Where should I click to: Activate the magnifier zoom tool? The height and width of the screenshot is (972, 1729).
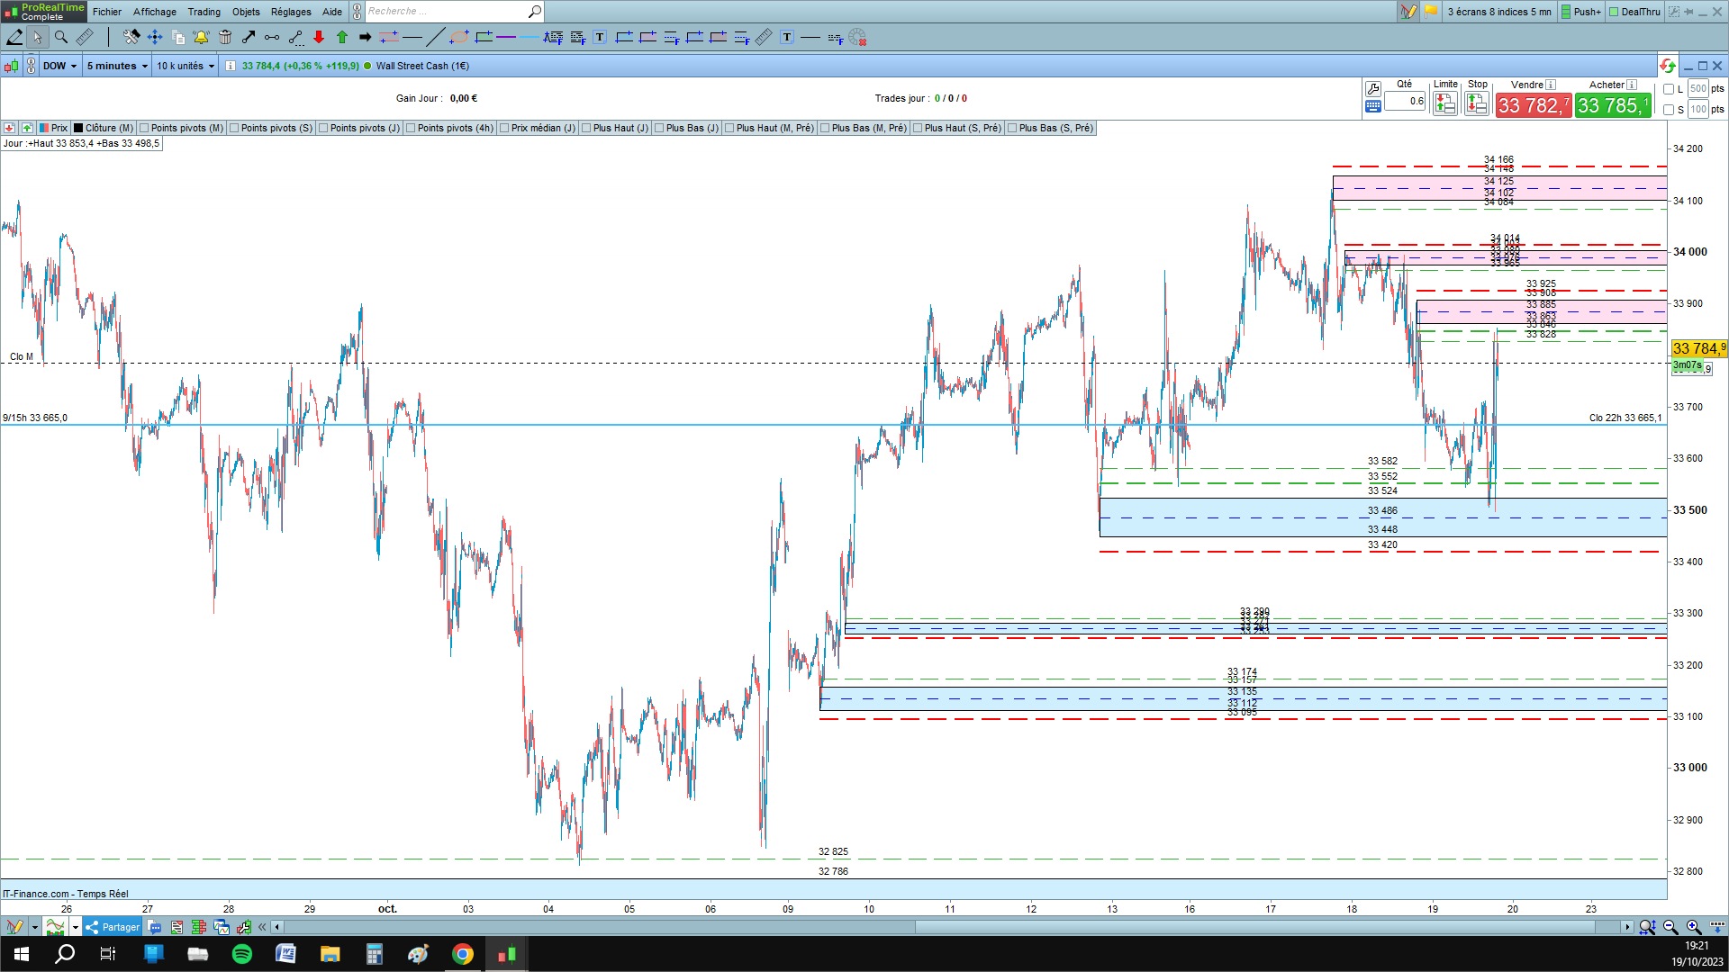(x=61, y=37)
